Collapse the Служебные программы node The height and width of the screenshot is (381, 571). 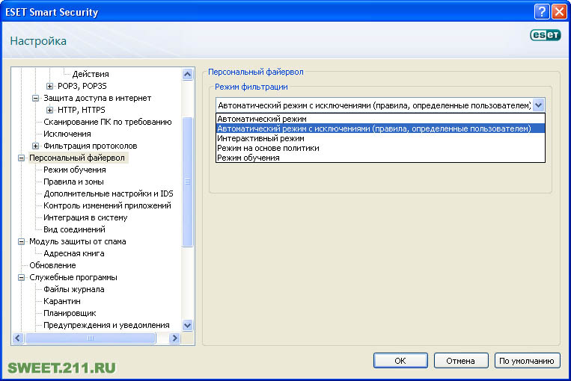(21, 278)
